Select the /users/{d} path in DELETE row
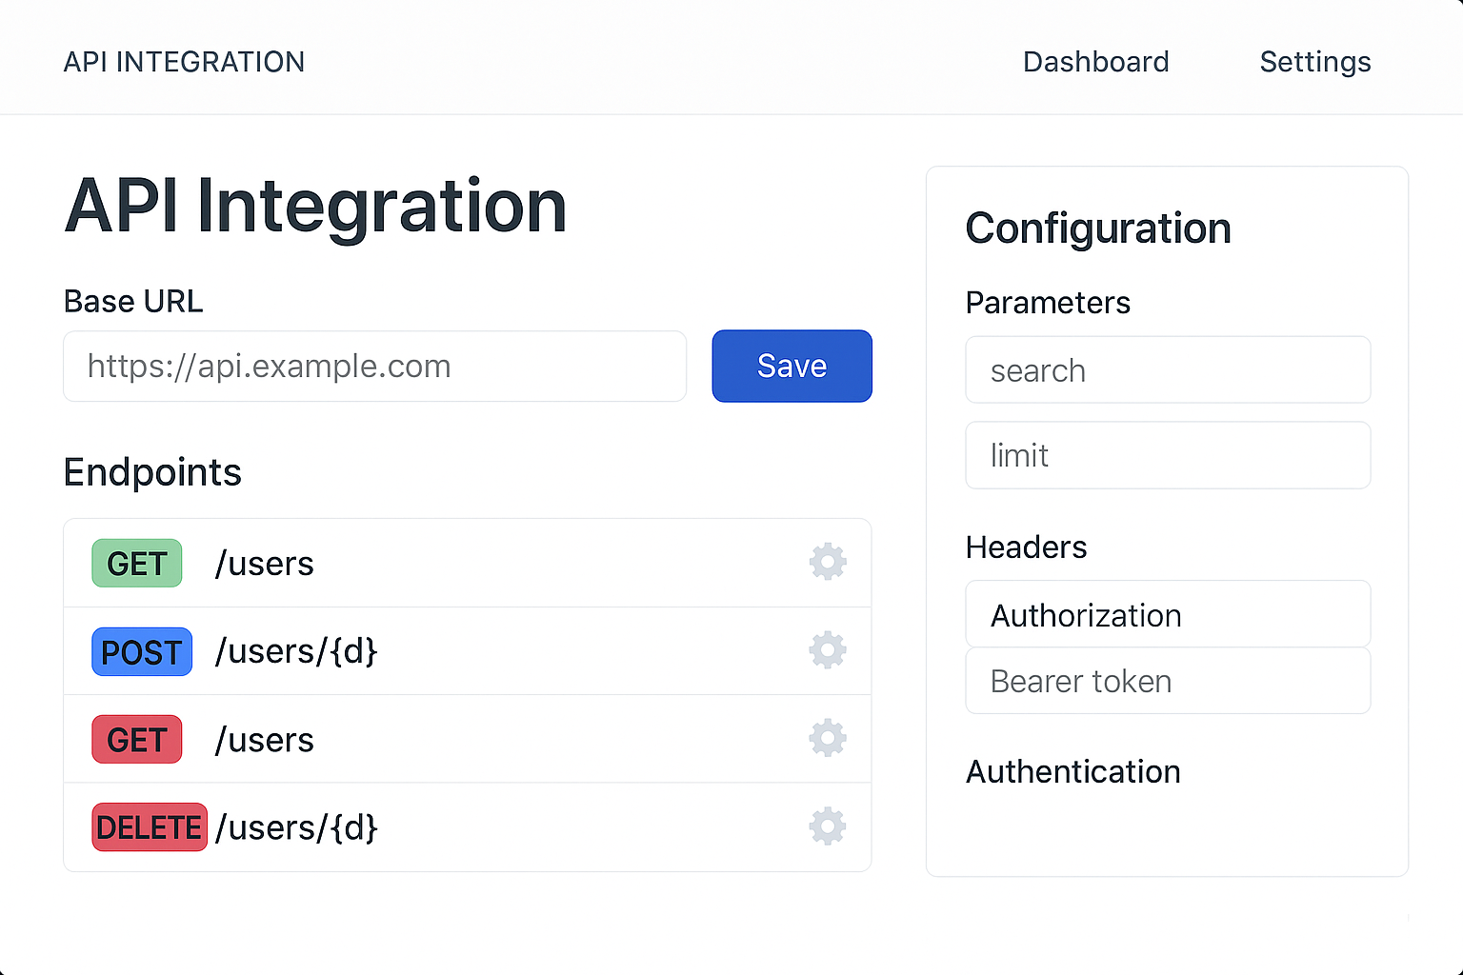The width and height of the screenshot is (1463, 975). pyautogui.click(x=296, y=827)
